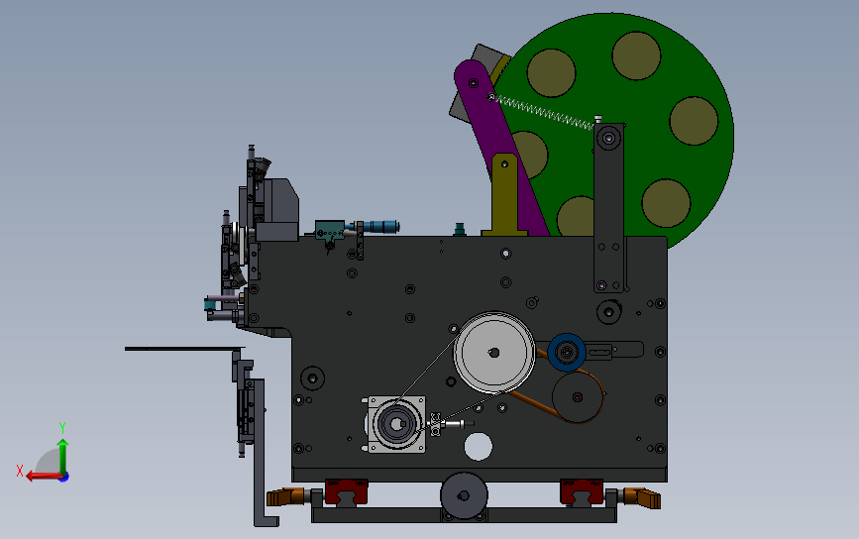Select the black vertical arm holding the reel shaft
The width and height of the screenshot is (859, 539).
click(x=608, y=208)
